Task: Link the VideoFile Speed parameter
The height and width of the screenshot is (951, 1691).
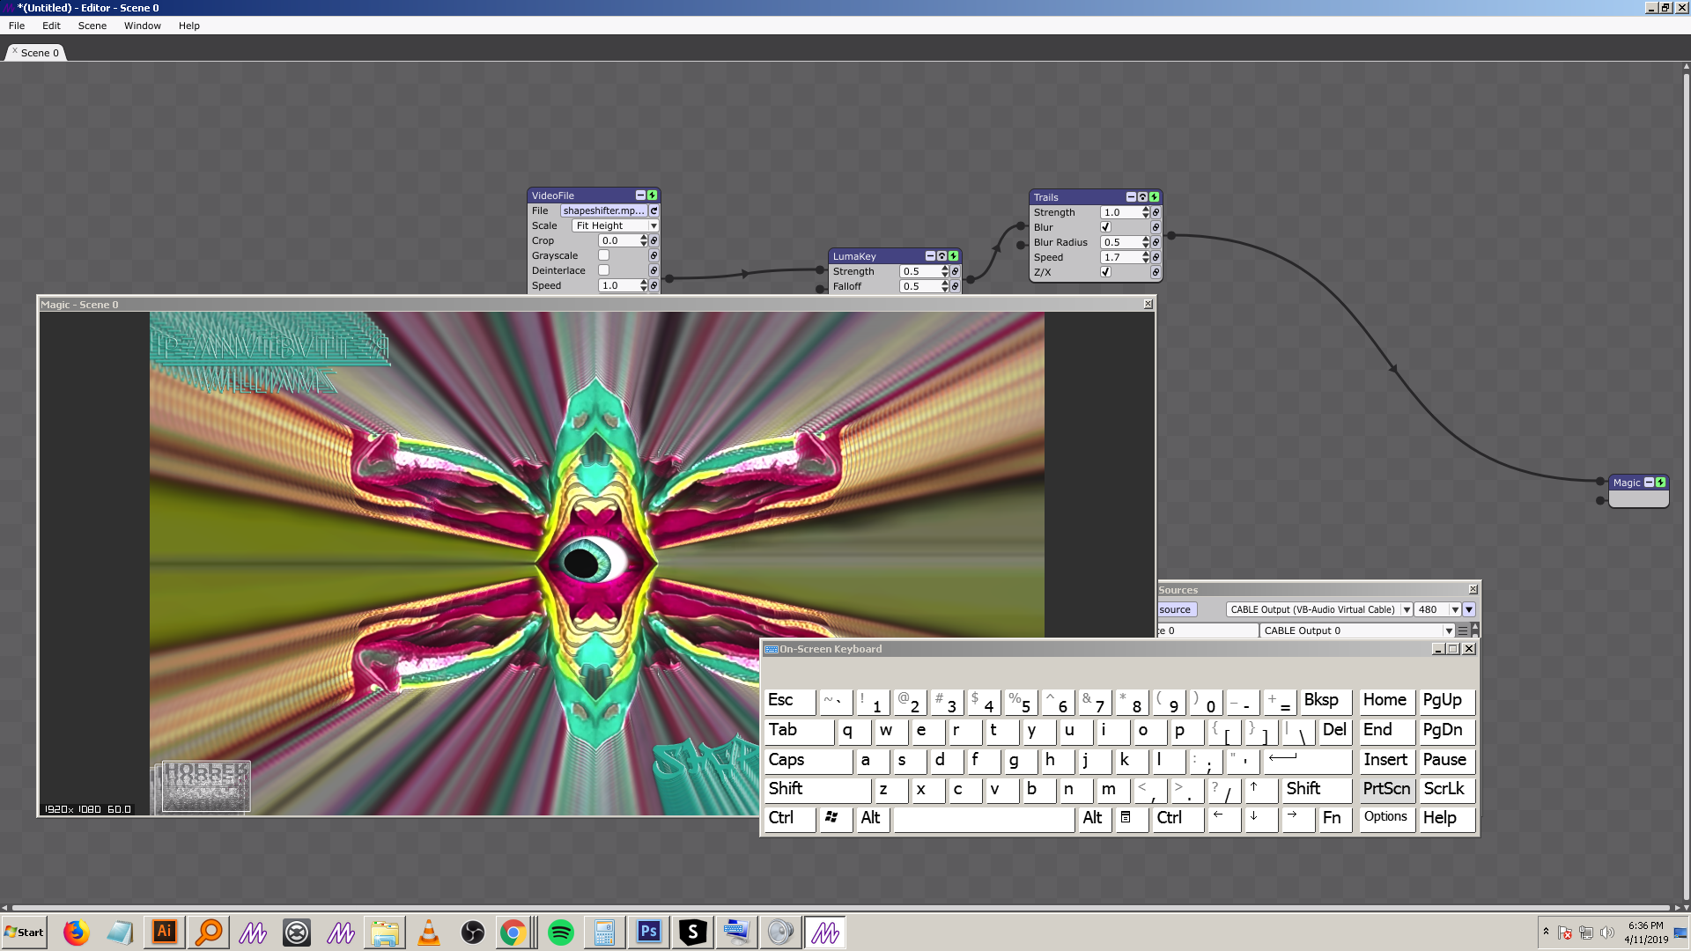Action: tap(654, 286)
